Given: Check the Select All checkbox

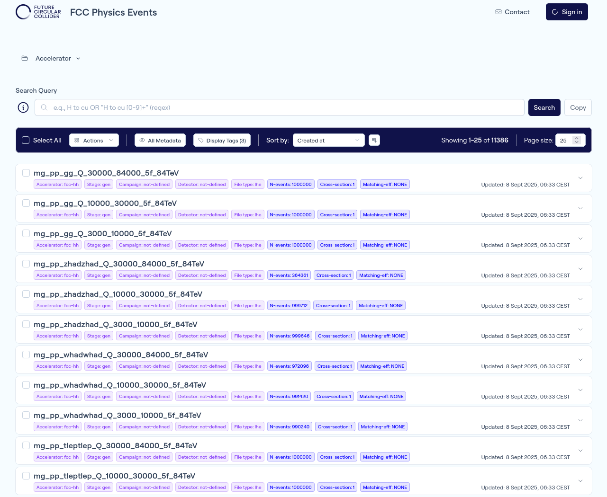Looking at the screenshot, I should (x=26, y=140).
